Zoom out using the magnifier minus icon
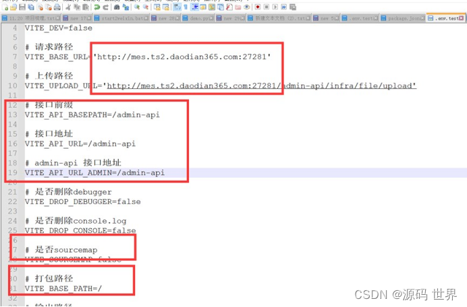Image resolution: width=467 pixels, height=307 pixels. [146, 7]
